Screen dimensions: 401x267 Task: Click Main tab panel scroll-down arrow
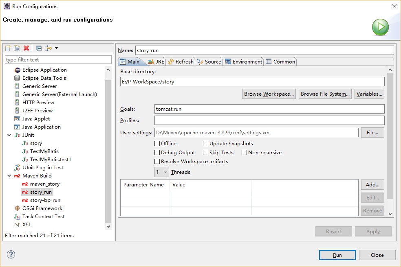(390, 214)
